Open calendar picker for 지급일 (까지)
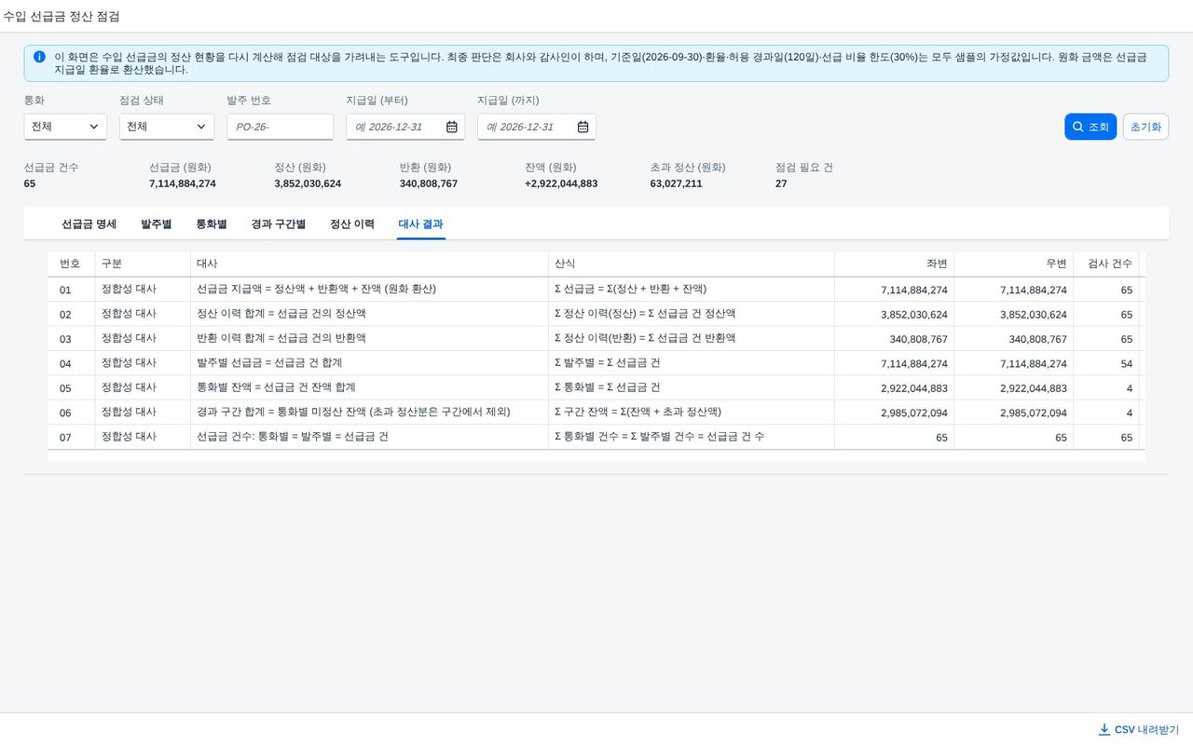 tap(583, 127)
